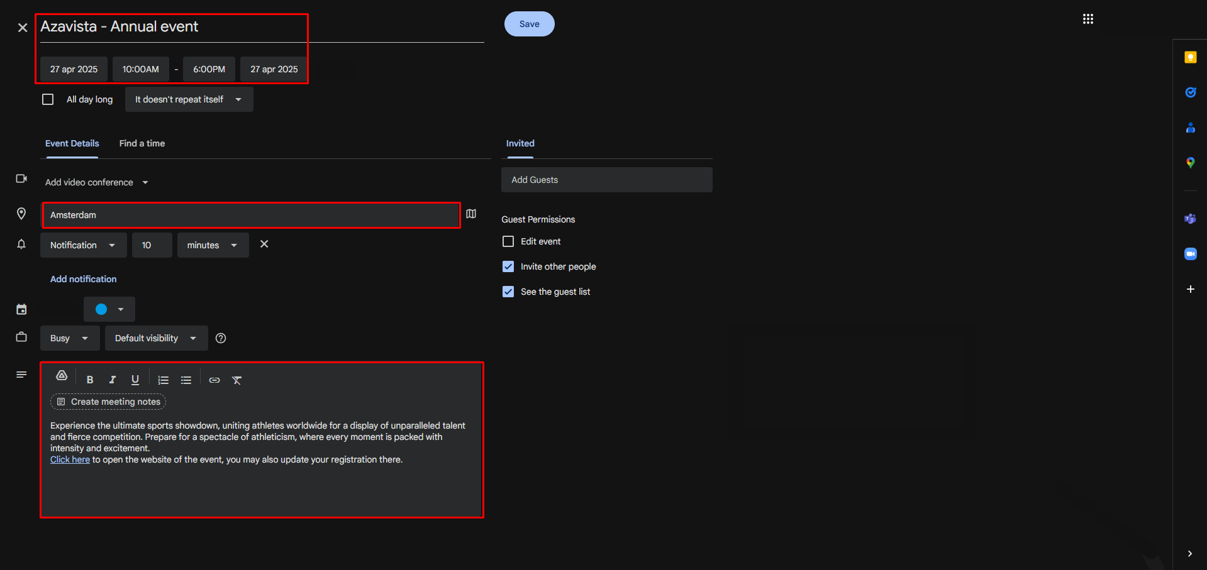Expand Add video conference options

(x=97, y=182)
